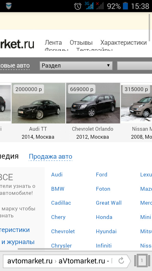Tap the reload icon in address bar
The height and width of the screenshot is (271, 152).
pyautogui.click(x=121, y=261)
